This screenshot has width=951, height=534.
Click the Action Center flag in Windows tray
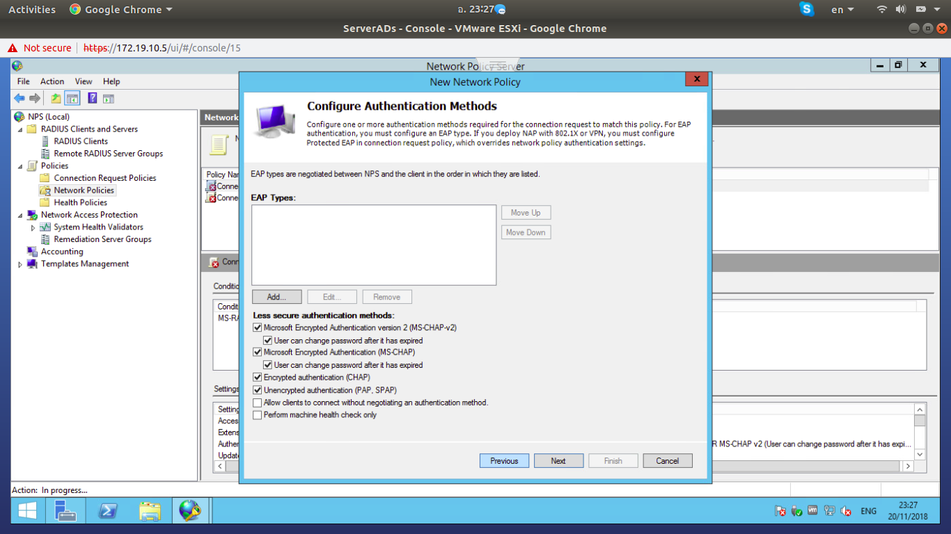click(780, 511)
